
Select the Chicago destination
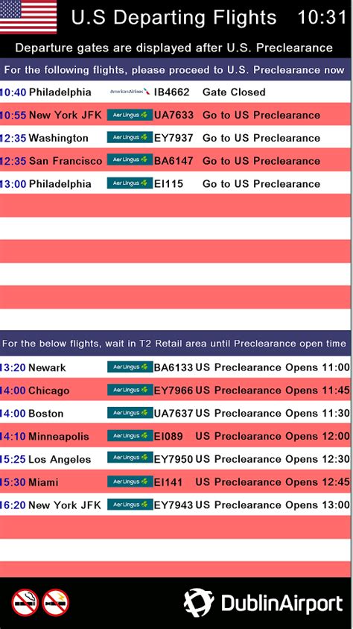pos(48,391)
